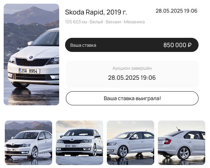210x168 pixels.
Task: Click the Skoda badge on the hood in main photo
Action: (31, 57)
